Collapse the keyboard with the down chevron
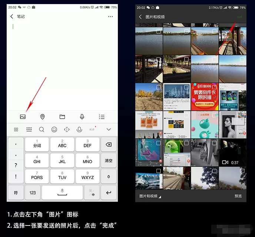The width and height of the screenshot is (255, 237). pos(109,129)
